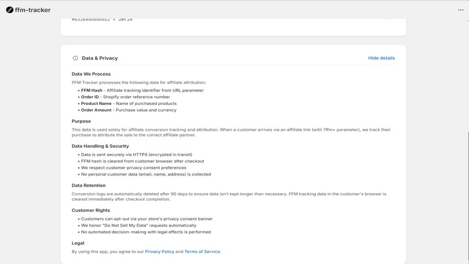Screen dimensions: 469x264
Task: Collapse section with Hide details link
Action: click(382, 58)
